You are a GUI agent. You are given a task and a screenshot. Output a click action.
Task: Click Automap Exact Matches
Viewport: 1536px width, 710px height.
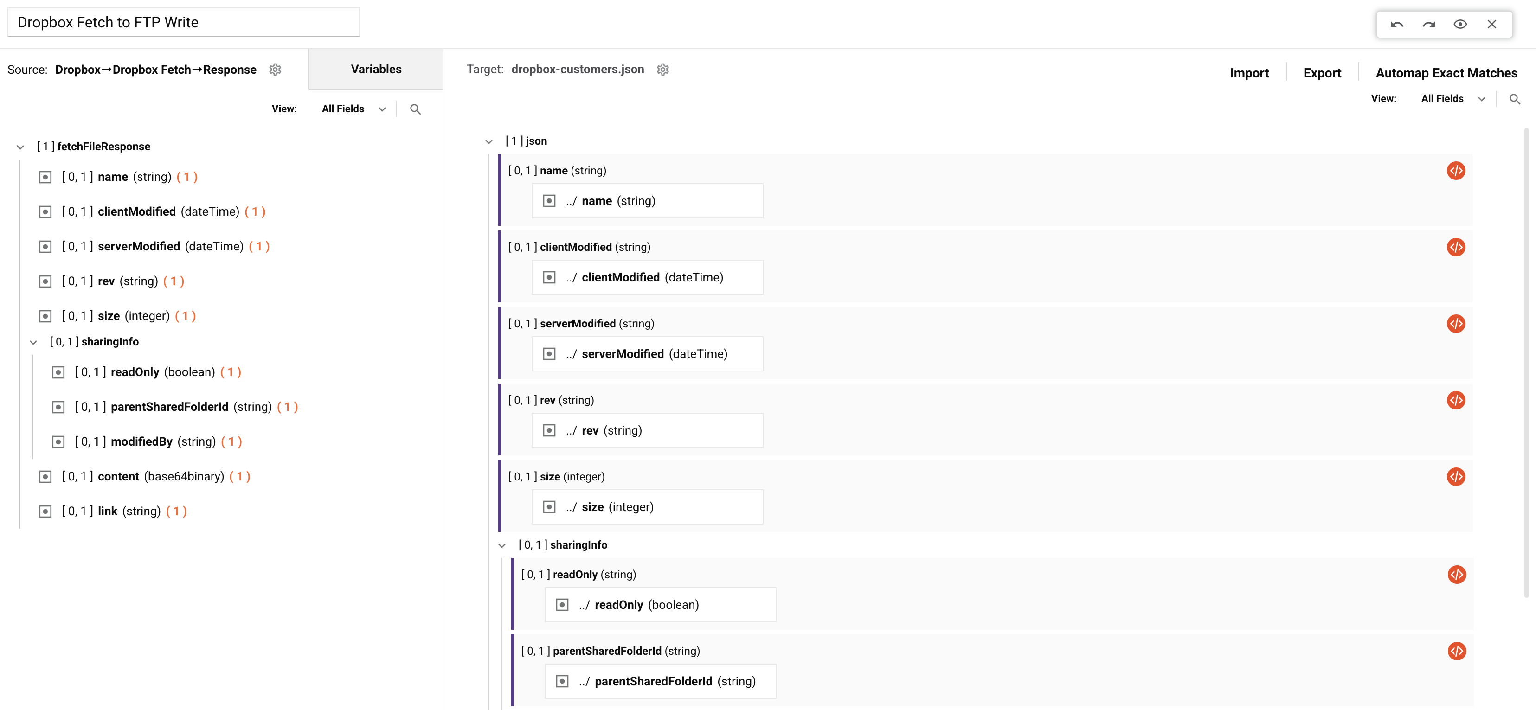click(1446, 73)
